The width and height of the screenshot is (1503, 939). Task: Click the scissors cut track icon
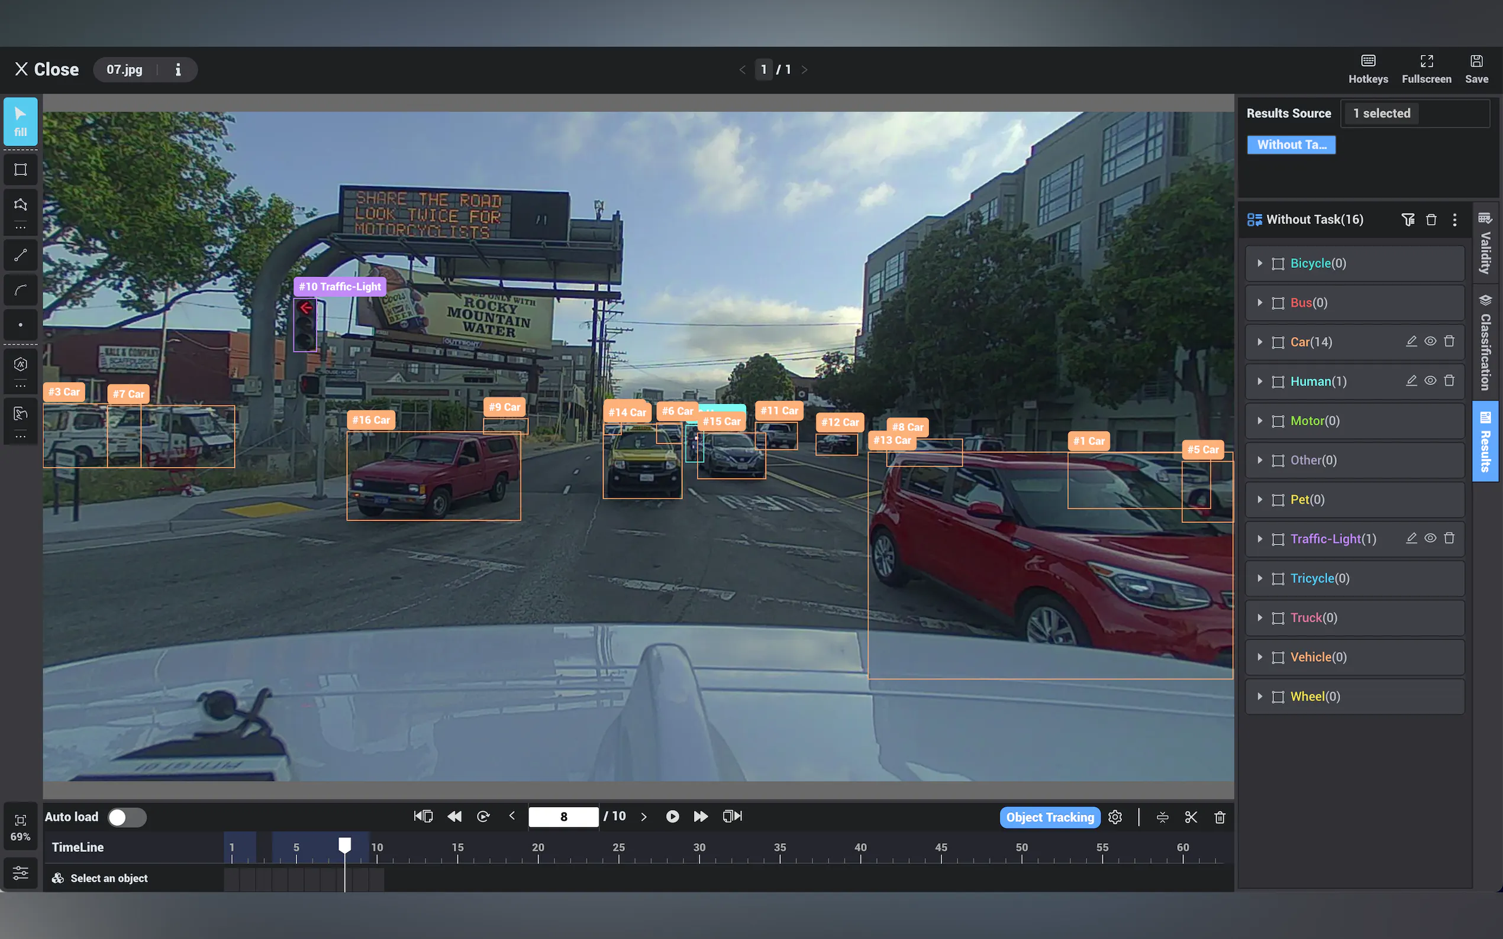point(1191,817)
